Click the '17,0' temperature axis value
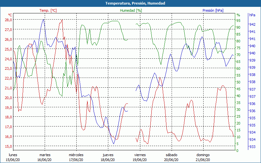Viewport: 261px width, 163px height. click(8, 127)
